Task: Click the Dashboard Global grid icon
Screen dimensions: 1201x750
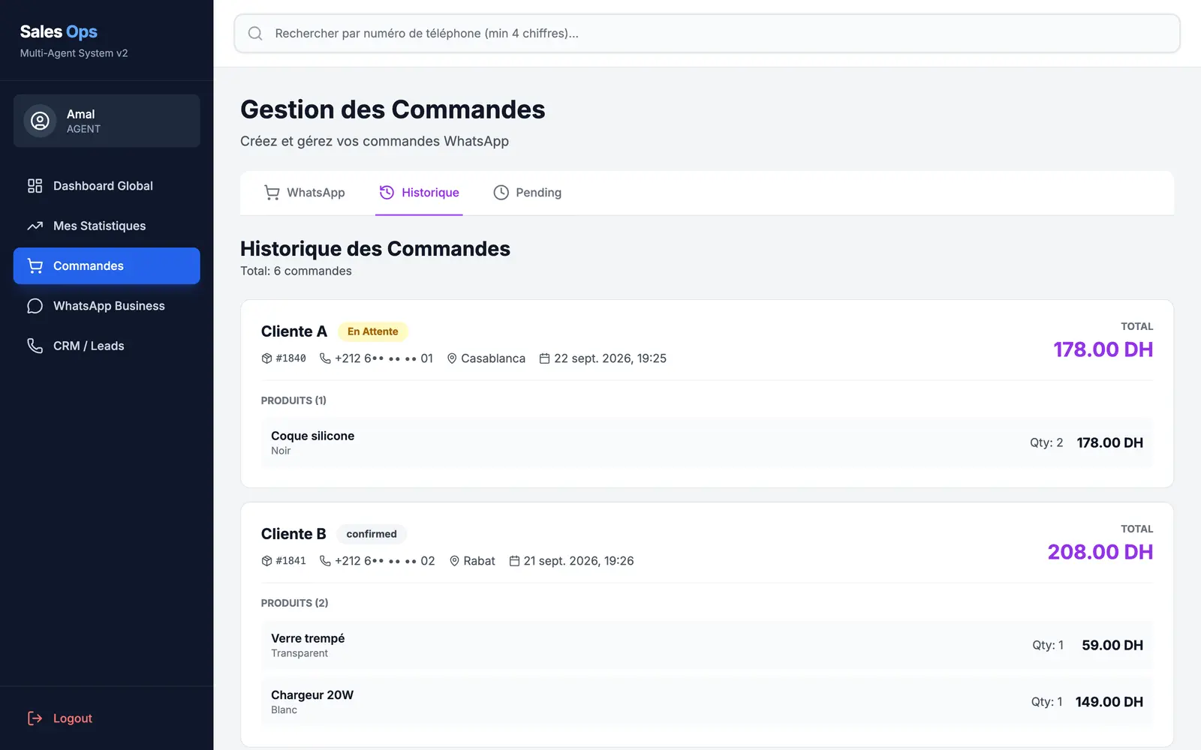Action: 35,186
